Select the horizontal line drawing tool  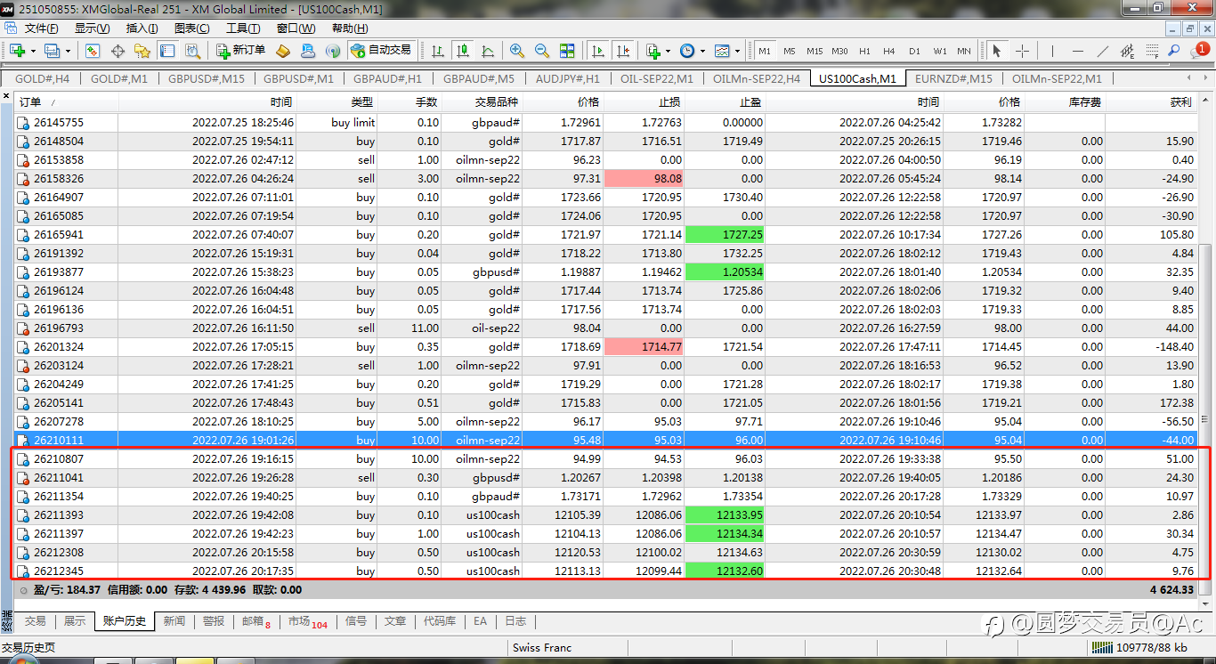[1078, 51]
